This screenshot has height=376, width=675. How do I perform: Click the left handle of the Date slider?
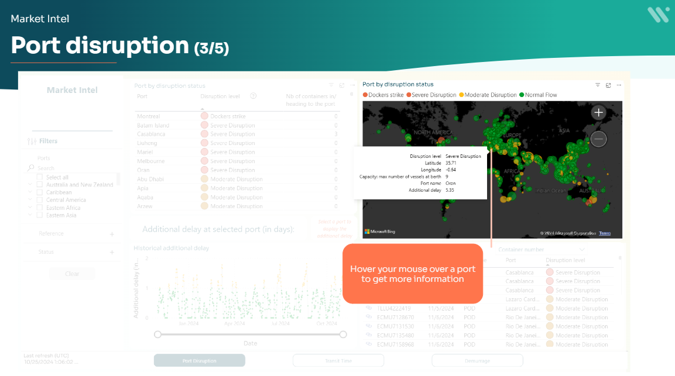[x=157, y=334]
